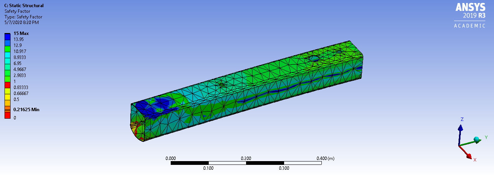This screenshot has width=494, height=175.
Task: Click the '0.100' scale ruler label
Action: pos(208,168)
